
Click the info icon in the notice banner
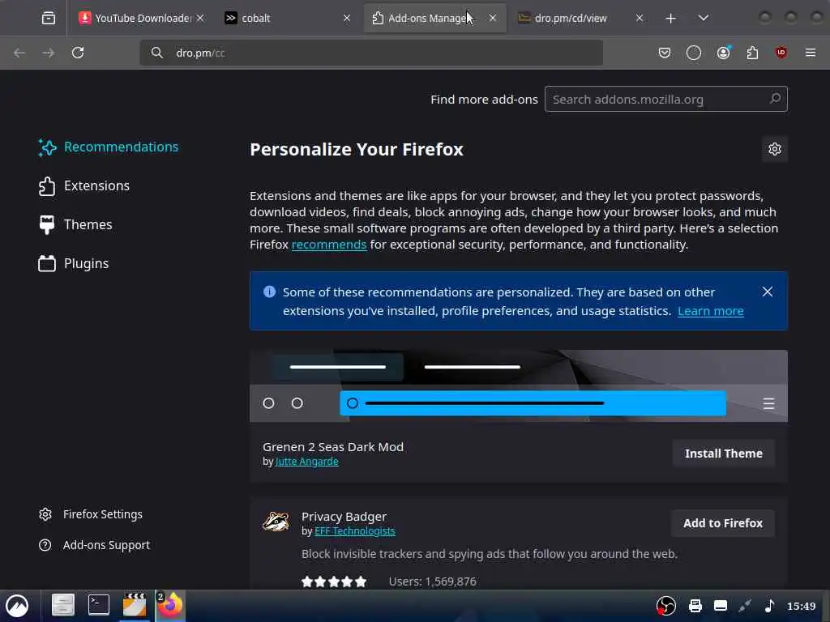269,292
